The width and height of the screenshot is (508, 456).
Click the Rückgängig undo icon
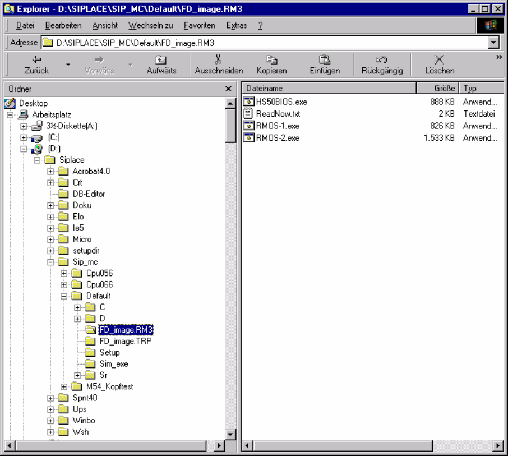coord(382,59)
